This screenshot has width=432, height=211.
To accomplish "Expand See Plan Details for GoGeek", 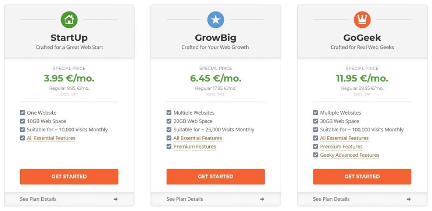I will 362,199.
